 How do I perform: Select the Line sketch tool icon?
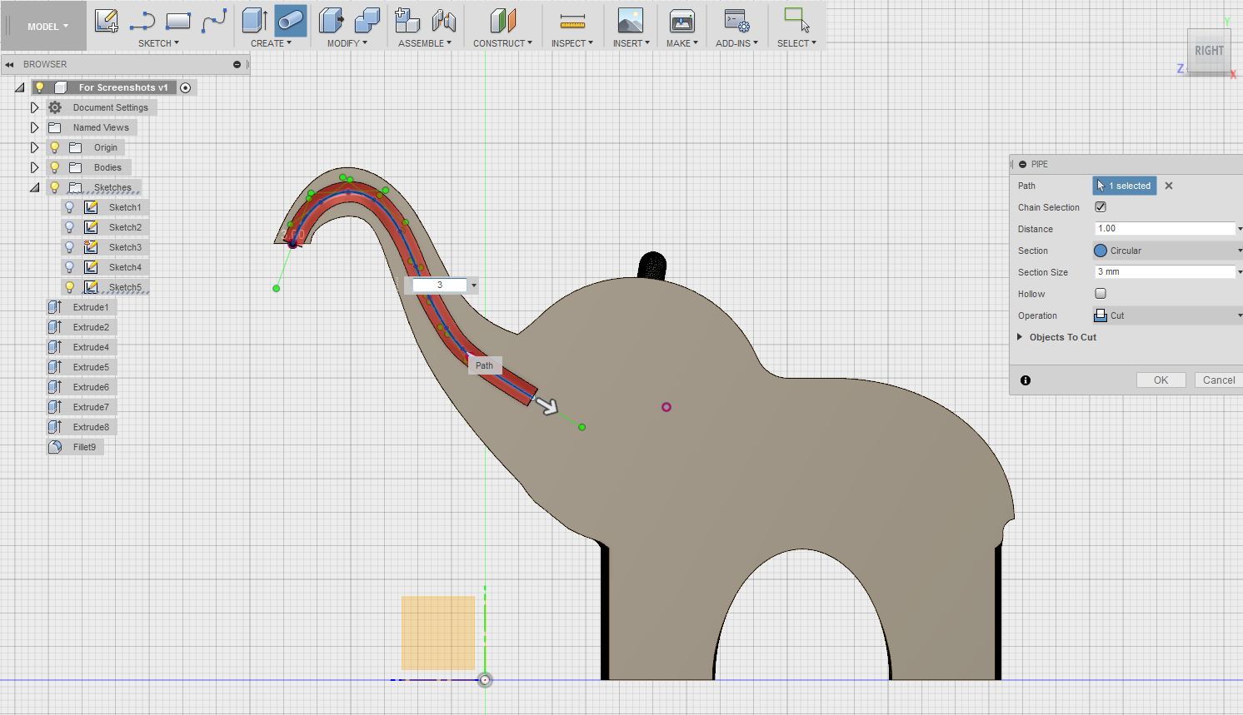click(142, 20)
